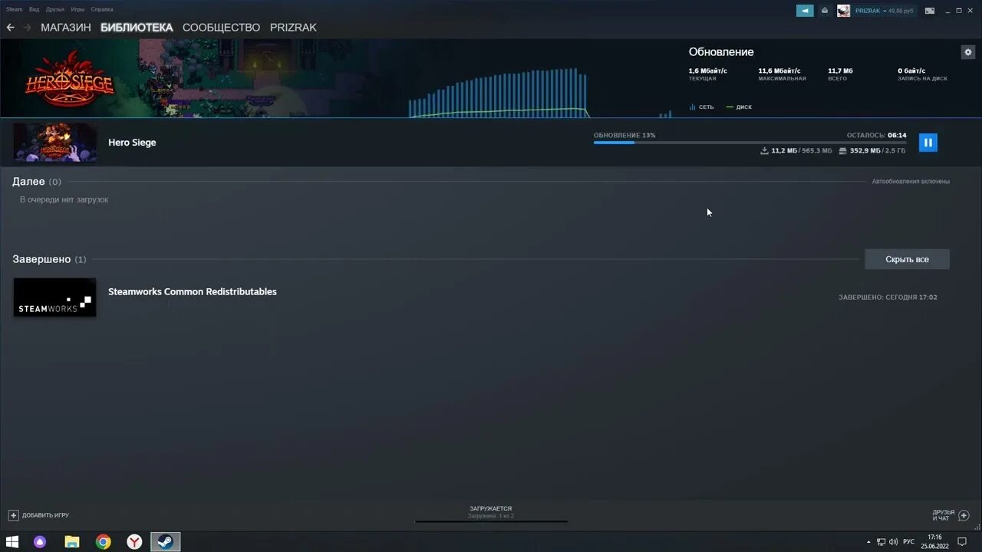Click the 'ОБНОВЛЕНИЕ 13%' status text

point(624,135)
